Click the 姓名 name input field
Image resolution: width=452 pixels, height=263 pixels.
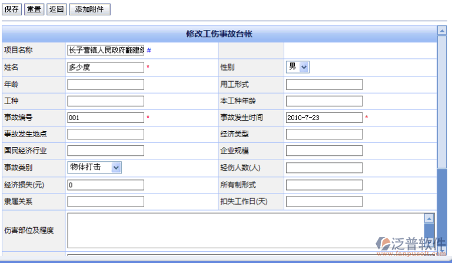[106, 67]
